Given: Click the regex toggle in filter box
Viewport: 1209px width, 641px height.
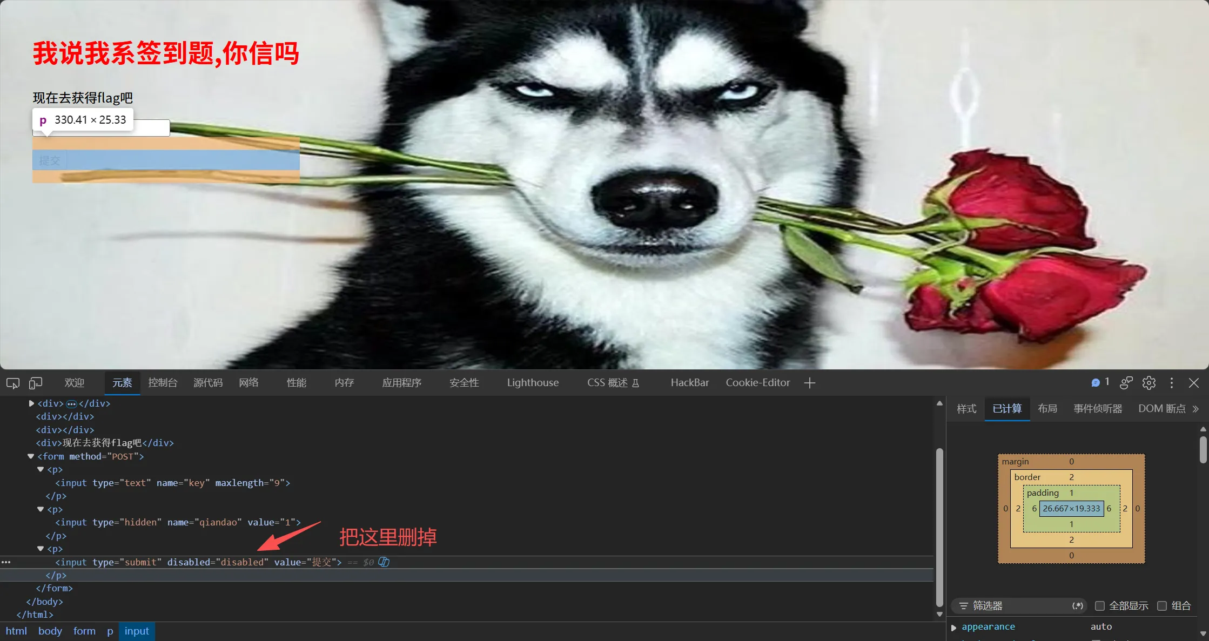Looking at the screenshot, I should tap(1077, 606).
